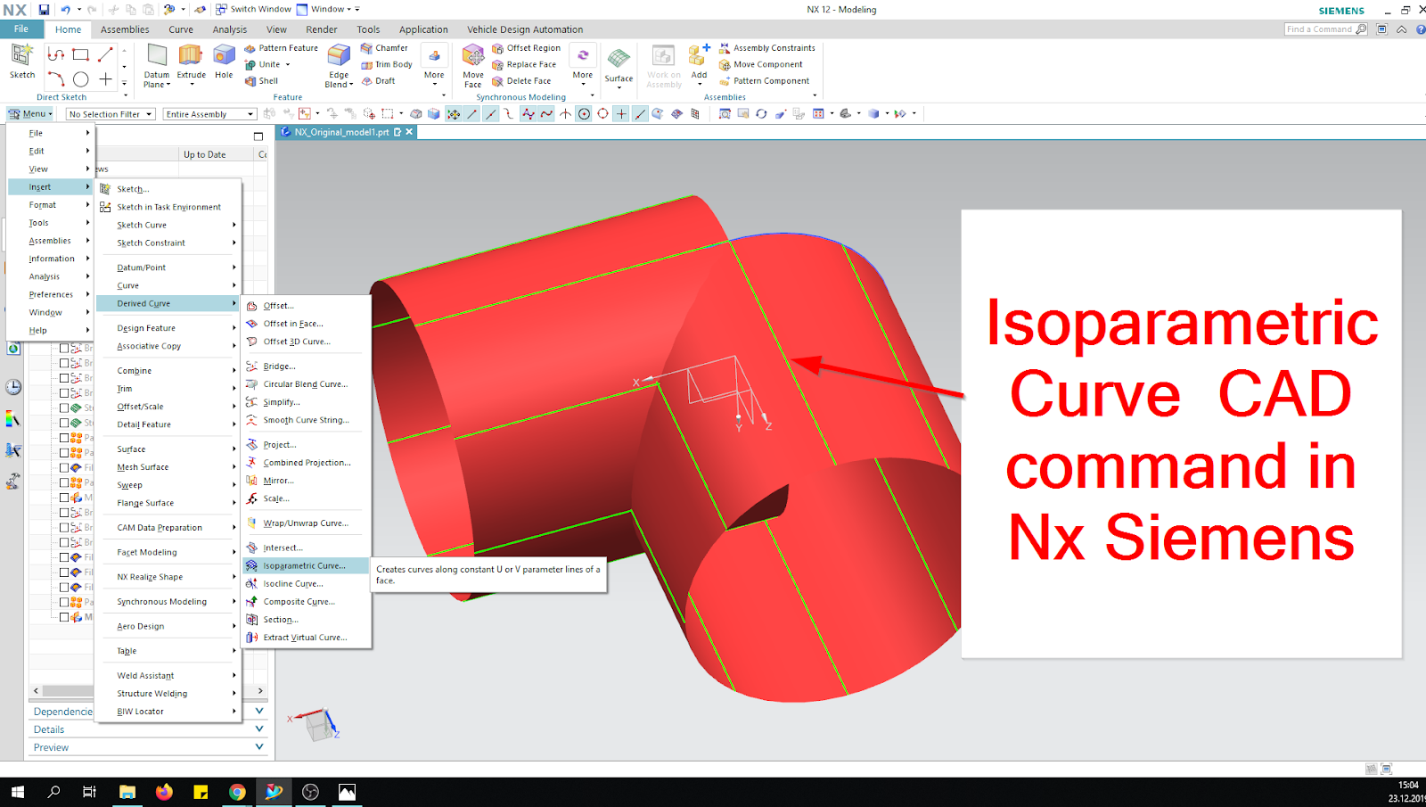Click the Draft tool

(x=378, y=80)
